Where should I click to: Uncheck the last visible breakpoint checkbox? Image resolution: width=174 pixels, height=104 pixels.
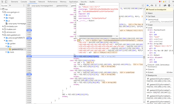coord(148,102)
